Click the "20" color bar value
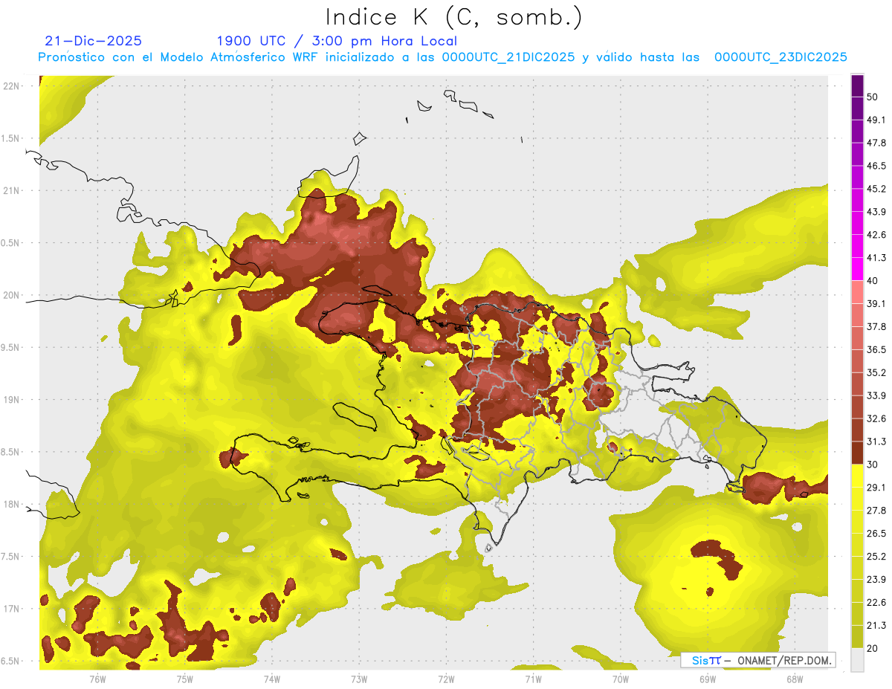Viewport: 892px width, 689px height. click(873, 648)
